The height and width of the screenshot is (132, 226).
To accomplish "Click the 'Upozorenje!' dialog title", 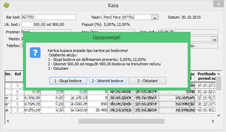I will tap(107, 37).
